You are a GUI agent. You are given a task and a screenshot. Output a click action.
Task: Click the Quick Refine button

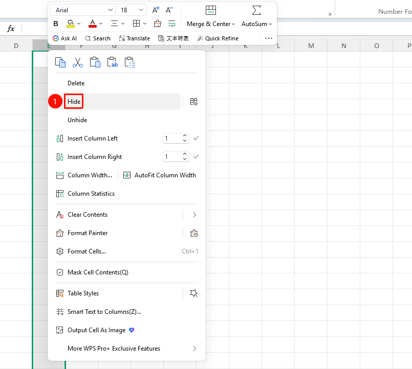tap(218, 38)
